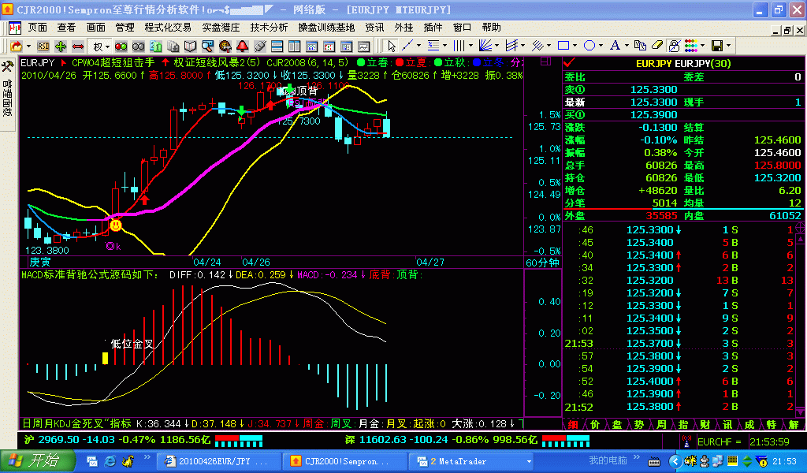Viewport: 807px width, 473px height.
Task: Open the 插件 menu
Action: pyautogui.click(x=433, y=28)
